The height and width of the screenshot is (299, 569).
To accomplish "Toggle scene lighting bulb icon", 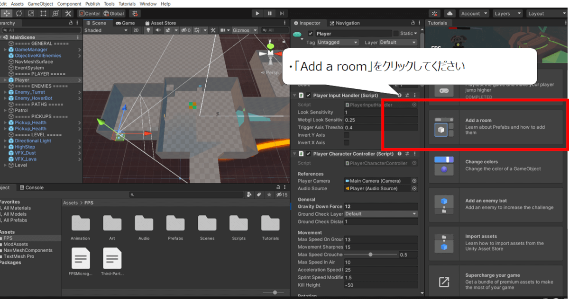I will coord(148,30).
